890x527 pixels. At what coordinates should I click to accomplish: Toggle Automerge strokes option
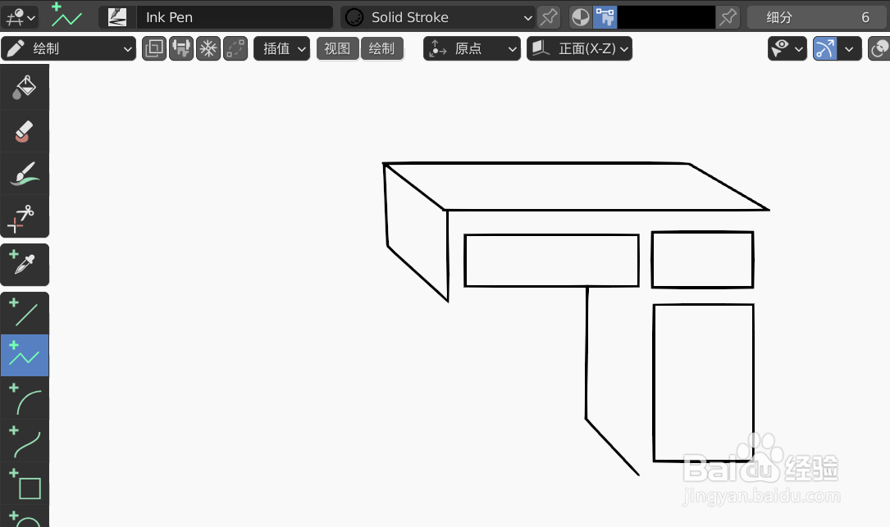coord(235,49)
